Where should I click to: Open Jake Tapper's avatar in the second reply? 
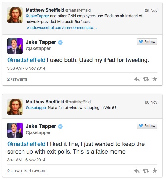pyautogui.click(x=15, y=130)
